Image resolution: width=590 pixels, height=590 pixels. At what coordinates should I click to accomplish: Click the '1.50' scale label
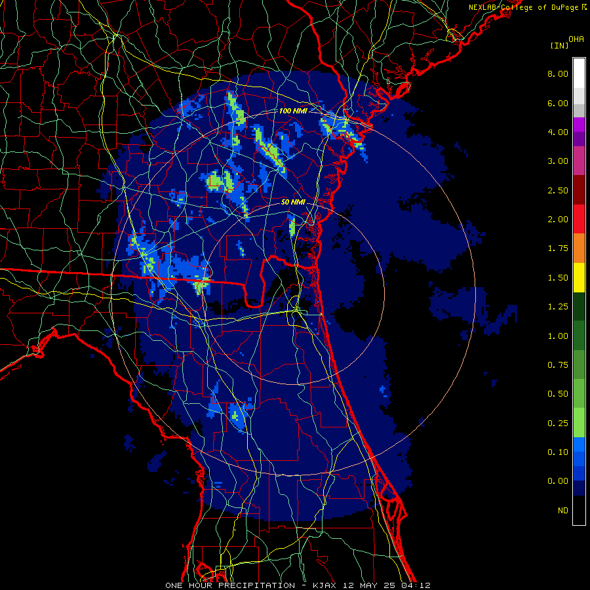click(x=558, y=278)
